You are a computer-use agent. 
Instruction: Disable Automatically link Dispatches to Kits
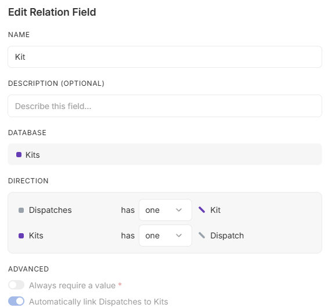click(16, 301)
